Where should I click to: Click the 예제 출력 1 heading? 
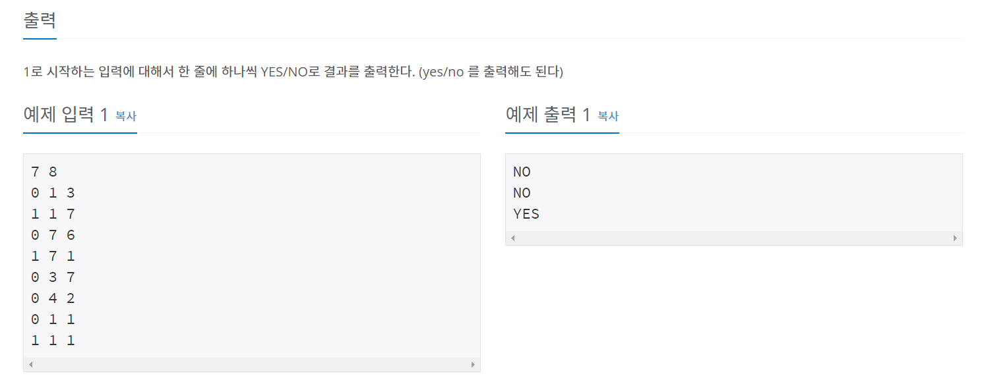point(547,115)
